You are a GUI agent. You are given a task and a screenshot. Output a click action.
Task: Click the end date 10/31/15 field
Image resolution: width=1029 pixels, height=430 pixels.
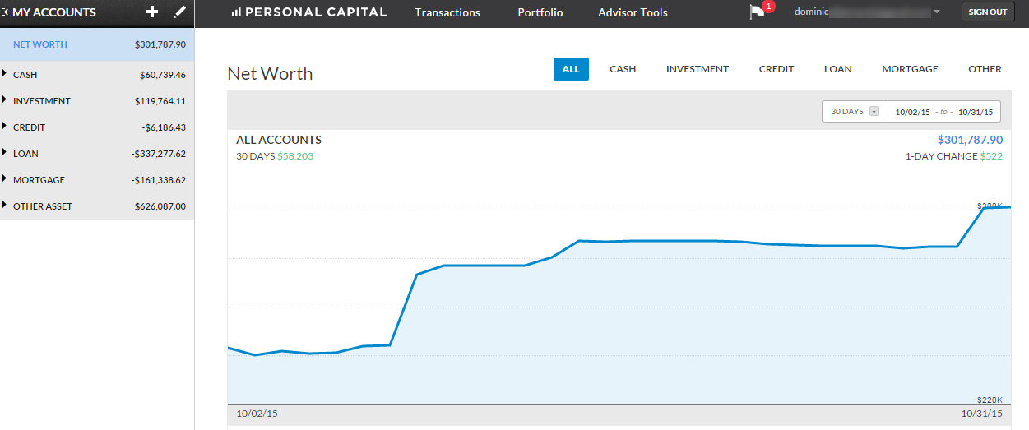(x=976, y=112)
